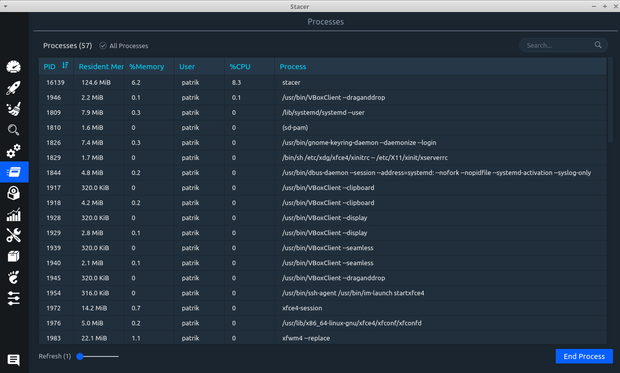Open Resources chart icon in sidebar
Image resolution: width=620 pixels, height=373 pixels.
[14, 215]
